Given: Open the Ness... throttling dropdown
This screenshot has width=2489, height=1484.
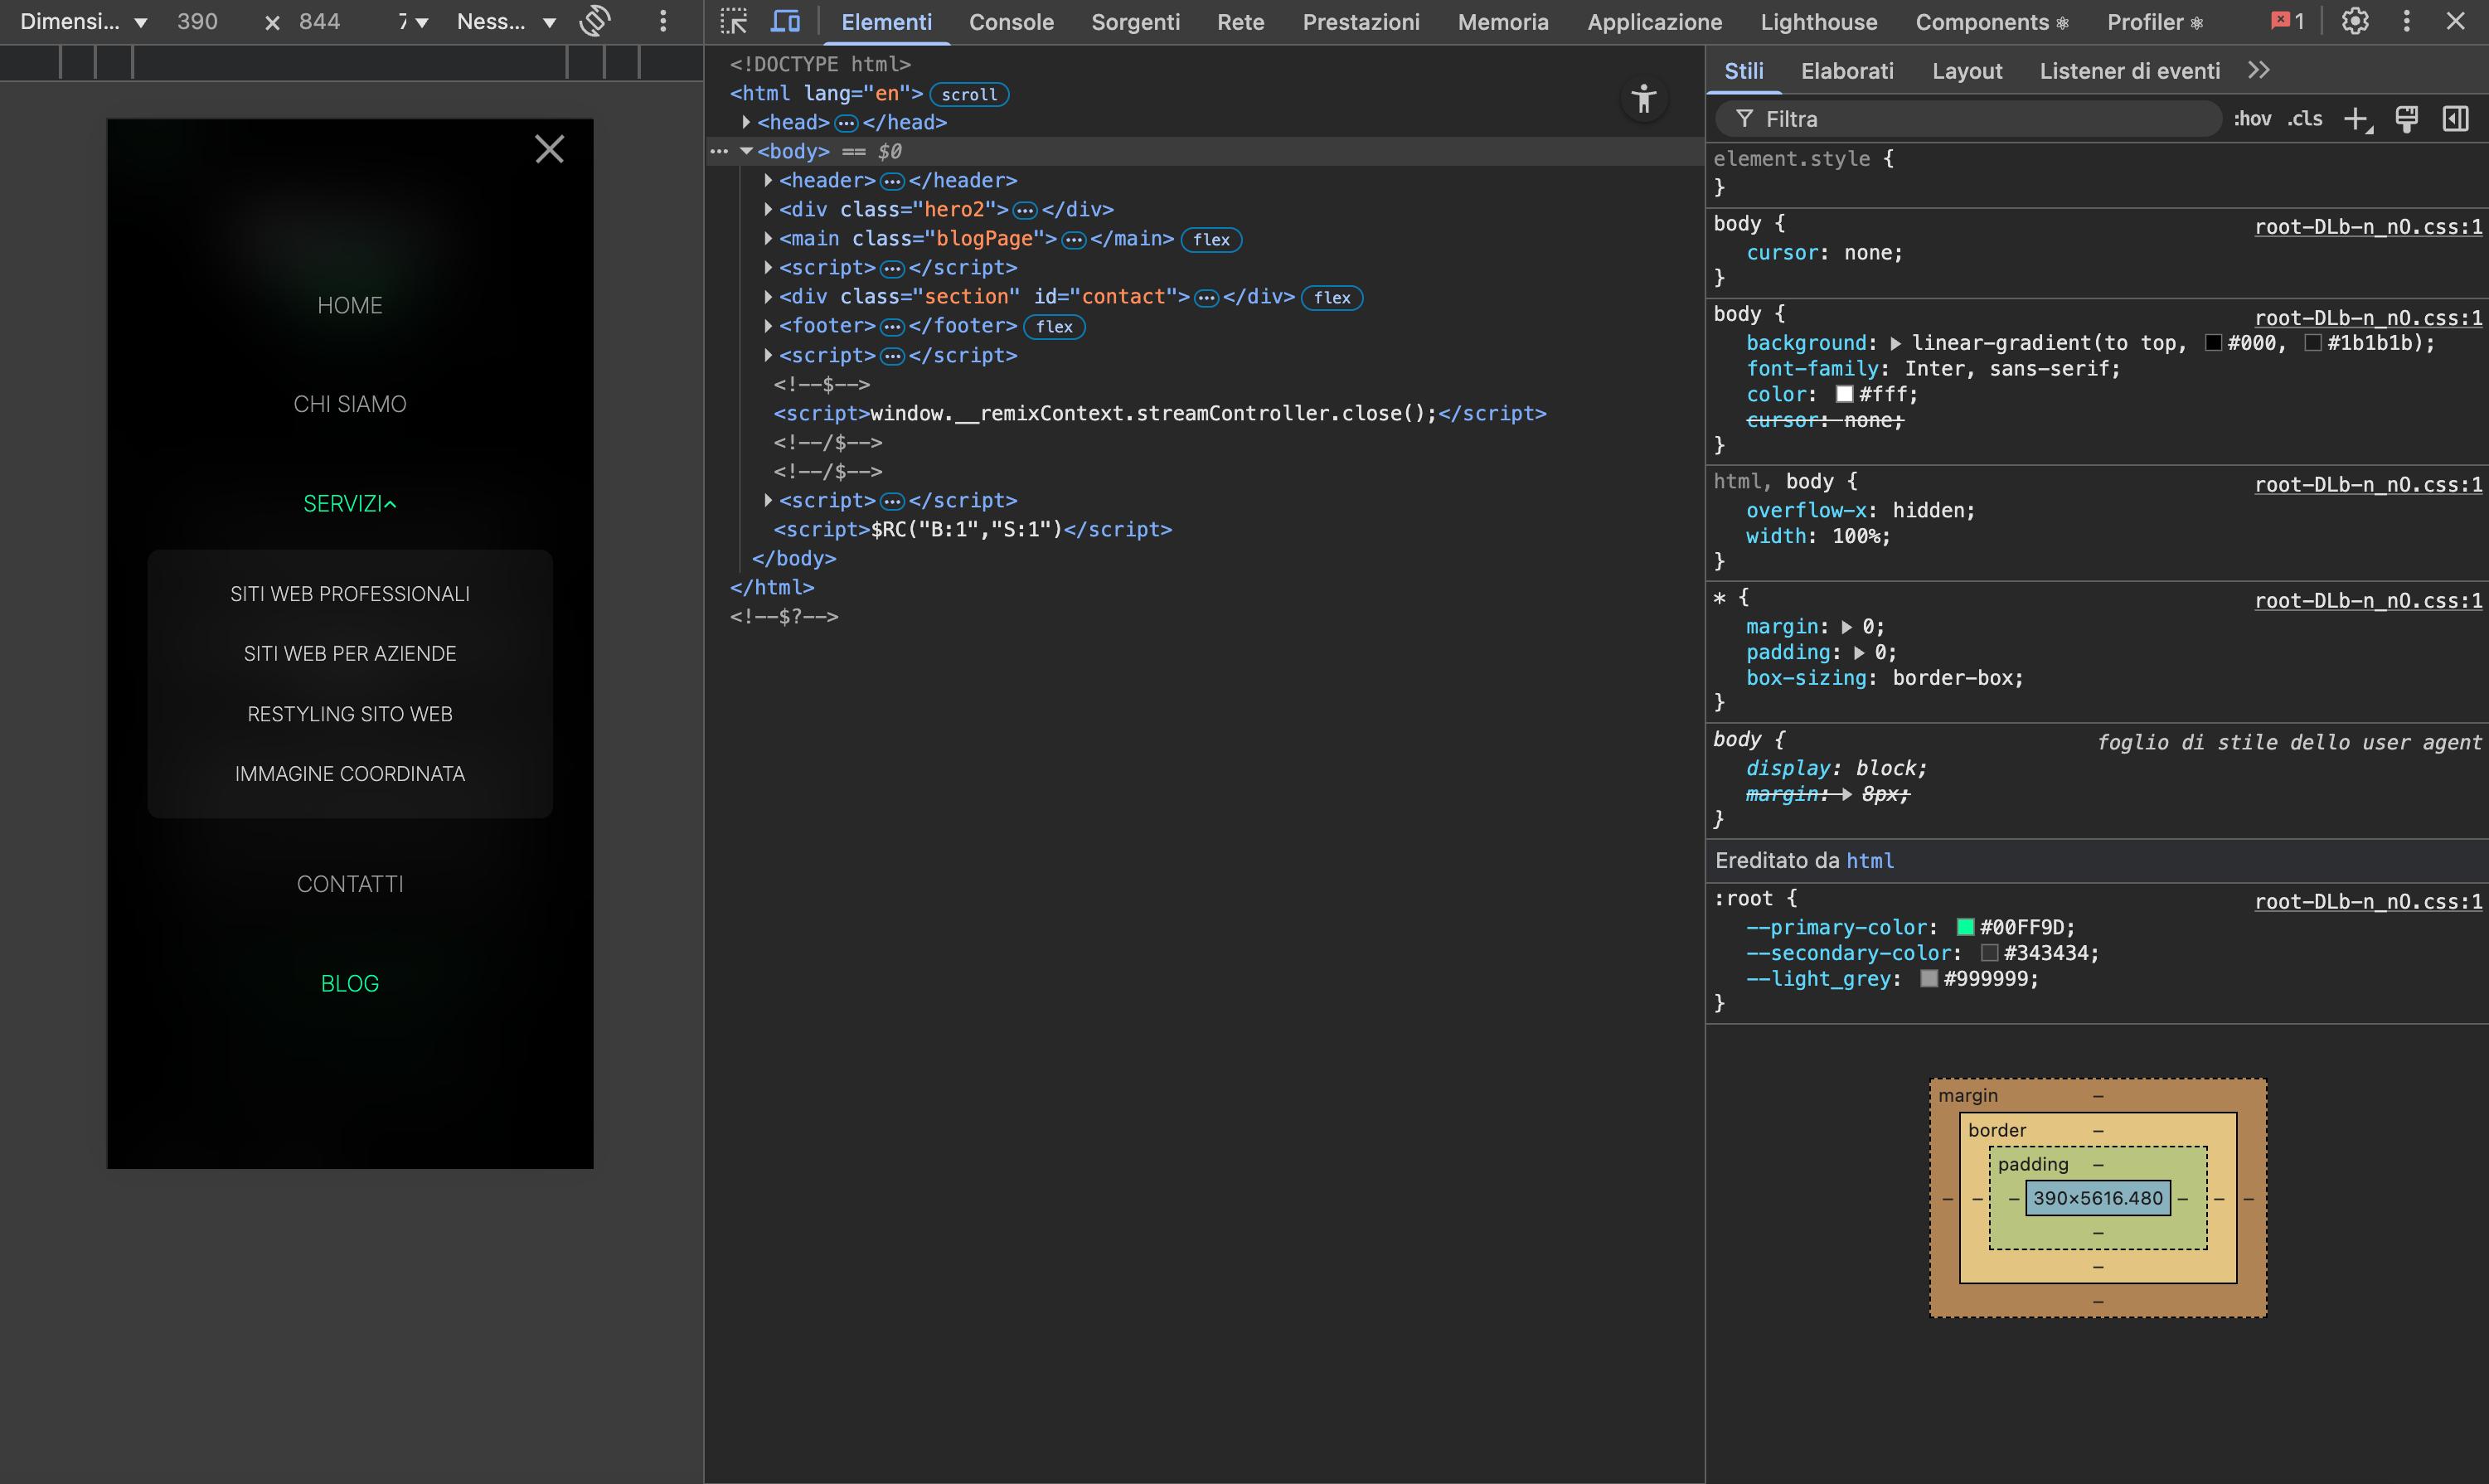Looking at the screenshot, I should point(506,22).
